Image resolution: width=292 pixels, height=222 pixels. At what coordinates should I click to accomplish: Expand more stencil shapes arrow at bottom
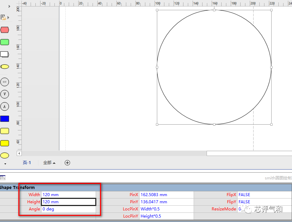coord(5,164)
